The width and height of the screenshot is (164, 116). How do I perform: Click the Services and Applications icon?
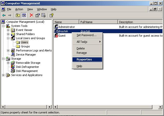pos(8,75)
